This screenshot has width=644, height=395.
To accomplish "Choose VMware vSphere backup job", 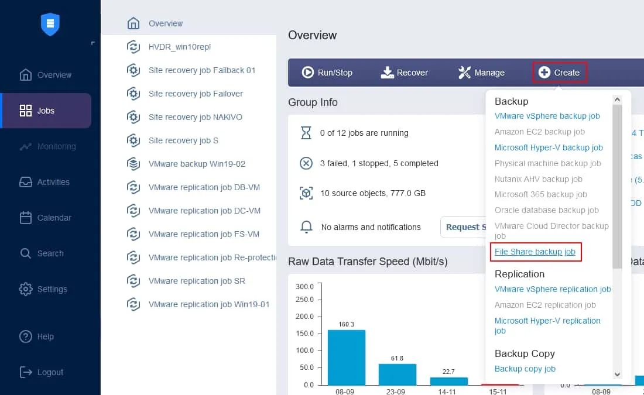I will pos(547,116).
